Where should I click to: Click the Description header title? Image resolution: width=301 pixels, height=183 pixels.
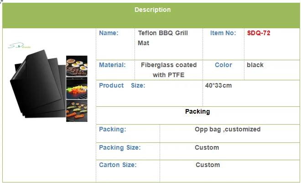click(x=152, y=10)
